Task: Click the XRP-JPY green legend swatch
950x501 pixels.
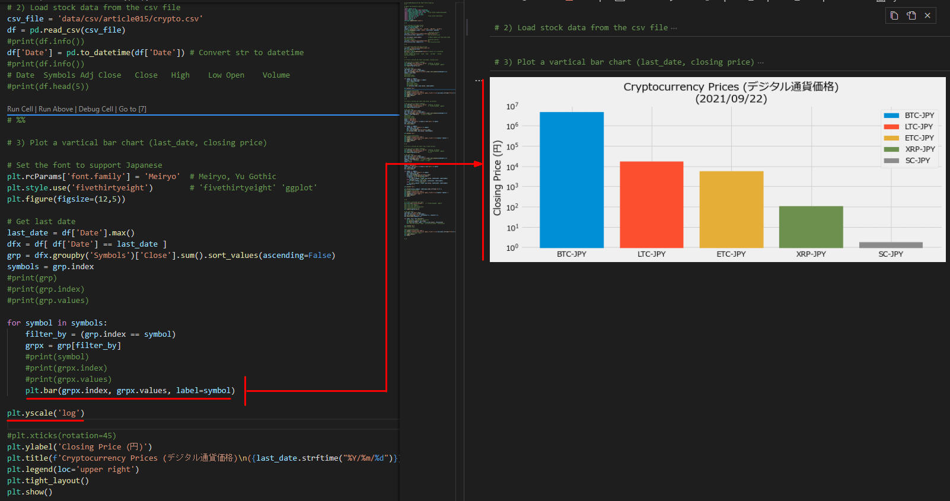Action: click(891, 149)
